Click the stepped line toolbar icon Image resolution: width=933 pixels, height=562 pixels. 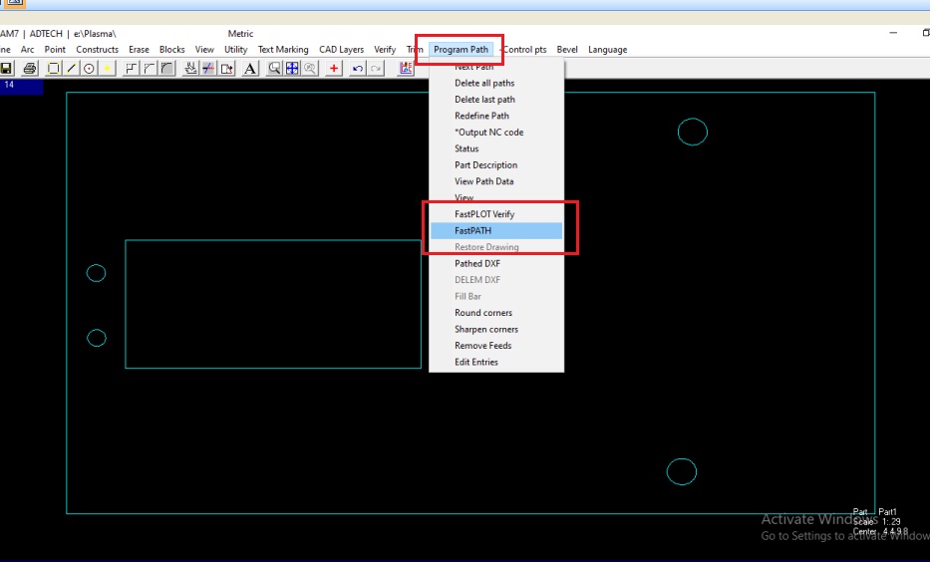pos(131,69)
